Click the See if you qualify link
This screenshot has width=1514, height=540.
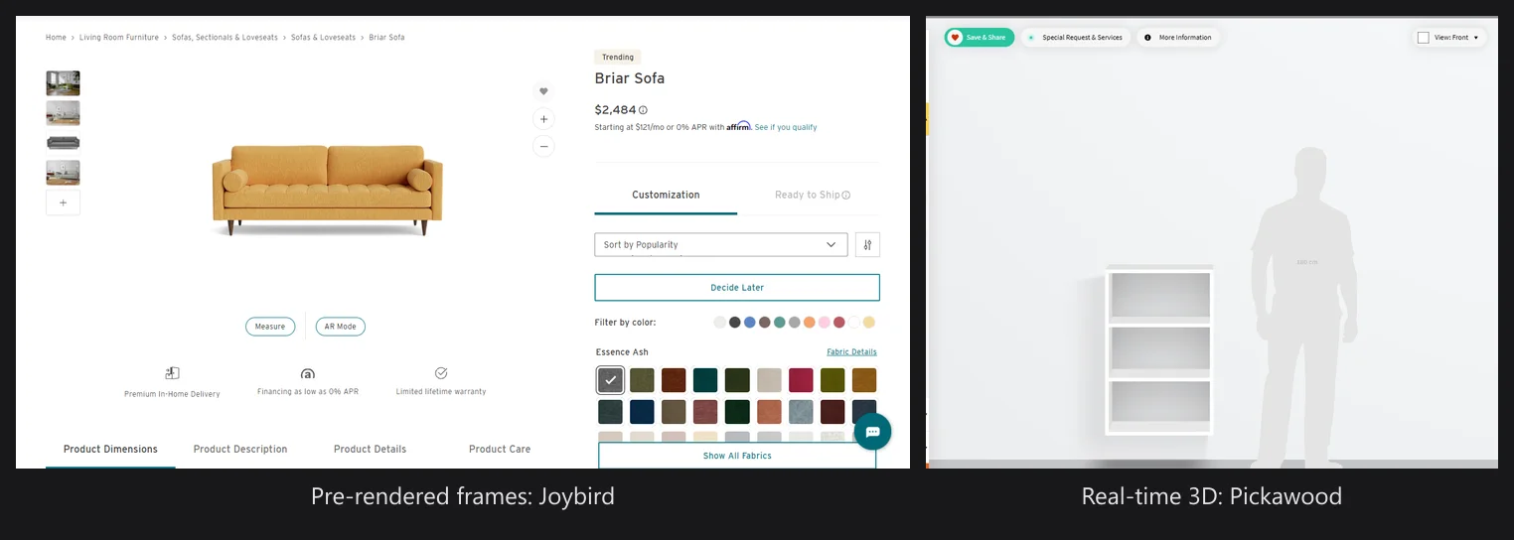(x=786, y=127)
